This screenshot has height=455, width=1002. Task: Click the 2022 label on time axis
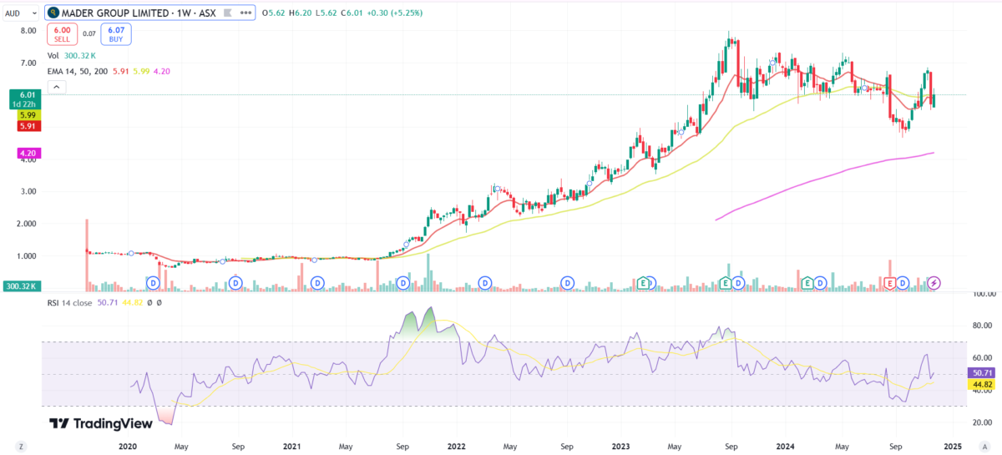tap(457, 447)
